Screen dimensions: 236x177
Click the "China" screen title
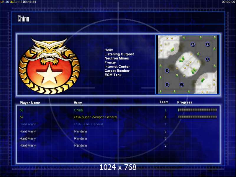(23, 19)
